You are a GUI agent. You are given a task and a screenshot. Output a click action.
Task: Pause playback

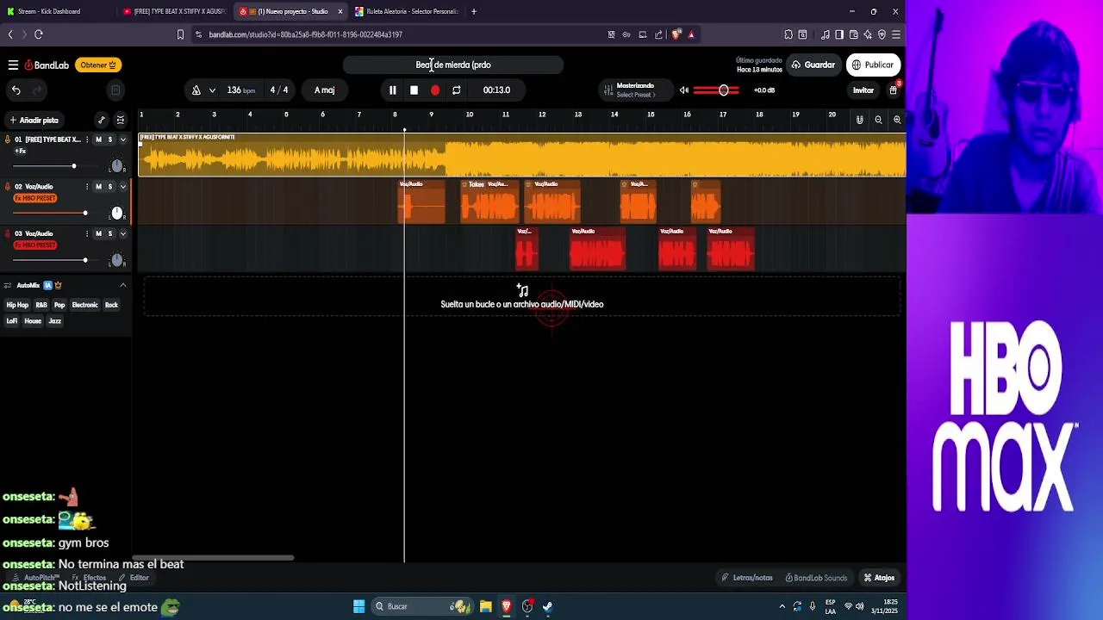(392, 90)
